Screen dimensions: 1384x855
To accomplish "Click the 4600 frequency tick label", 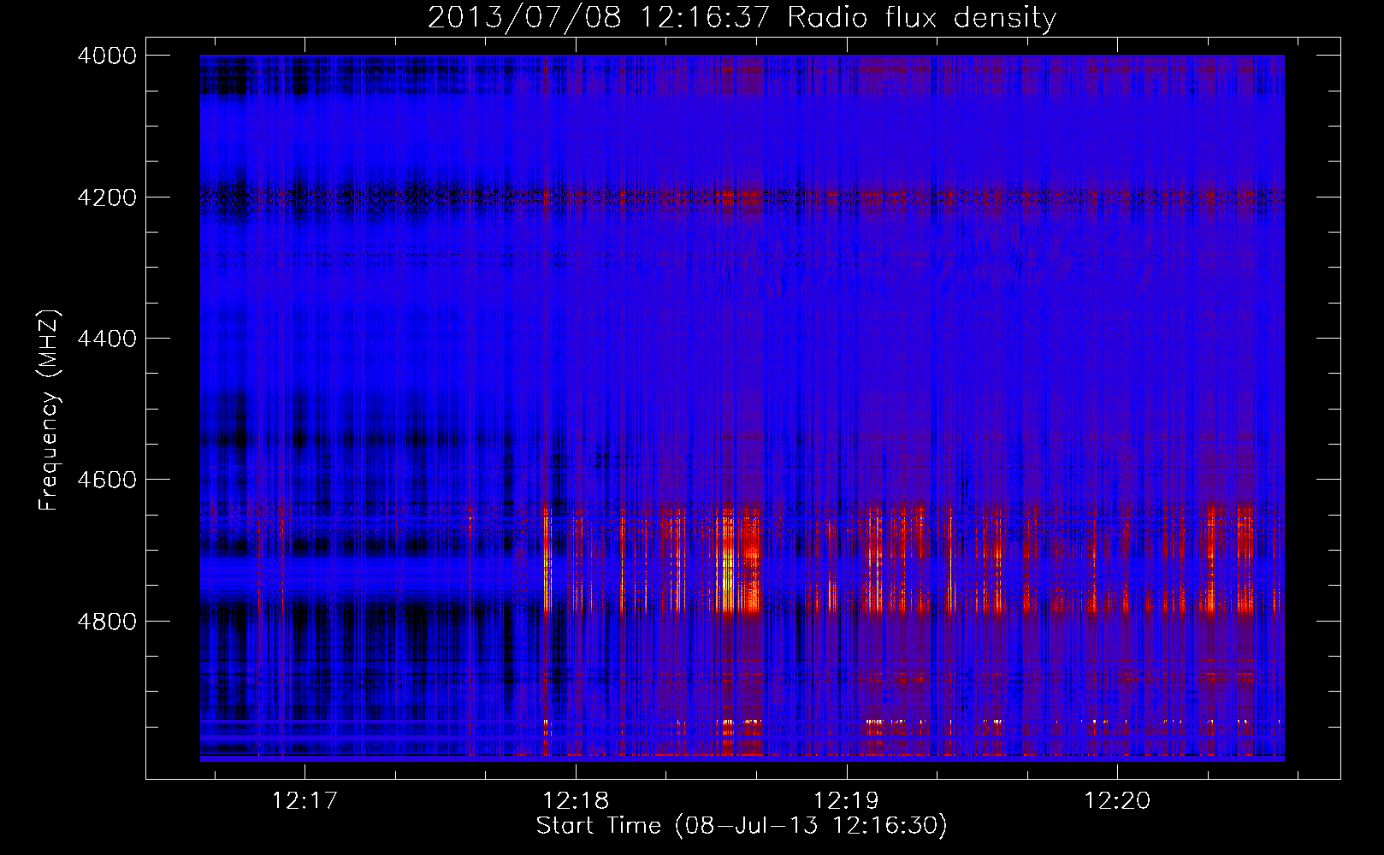I will 107,480.
